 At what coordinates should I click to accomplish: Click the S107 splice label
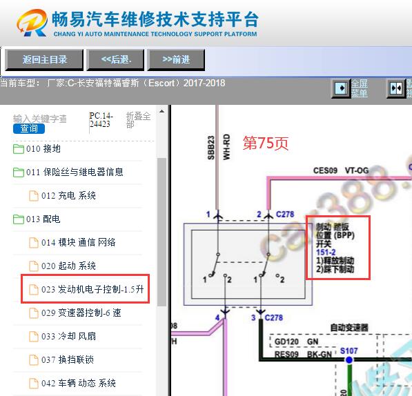[x=349, y=351]
